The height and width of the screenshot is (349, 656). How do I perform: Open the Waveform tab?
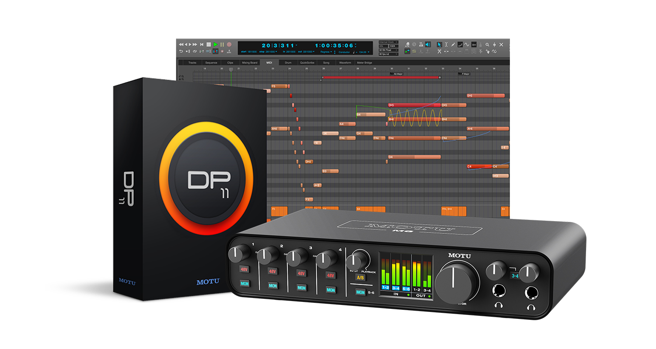click(x=345, y=63)
